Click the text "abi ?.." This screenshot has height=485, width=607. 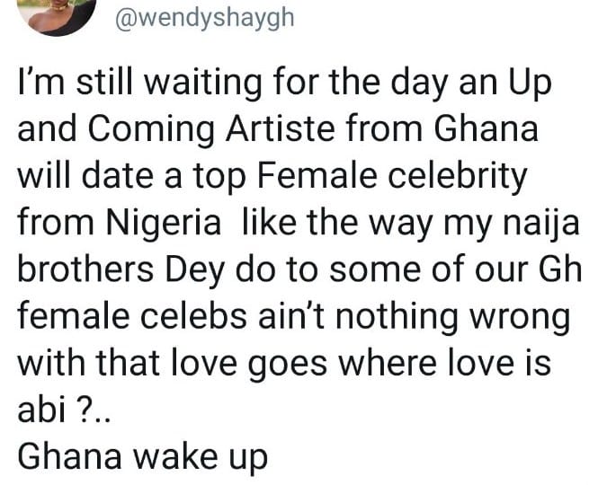click(64, 410)
